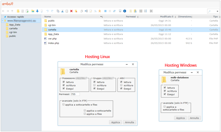This screenshot has height=132, width=221.
Task: Select the ver.php file row
Action: click(131, 39)
